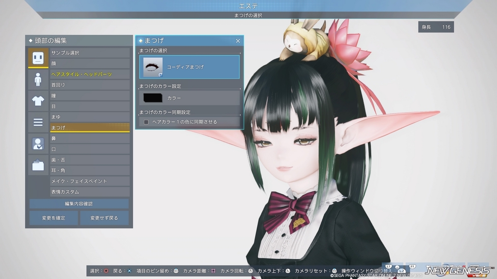Click the カメラリセット button icon
Viewport: 497px width, 279px height.
click(335, 271)
